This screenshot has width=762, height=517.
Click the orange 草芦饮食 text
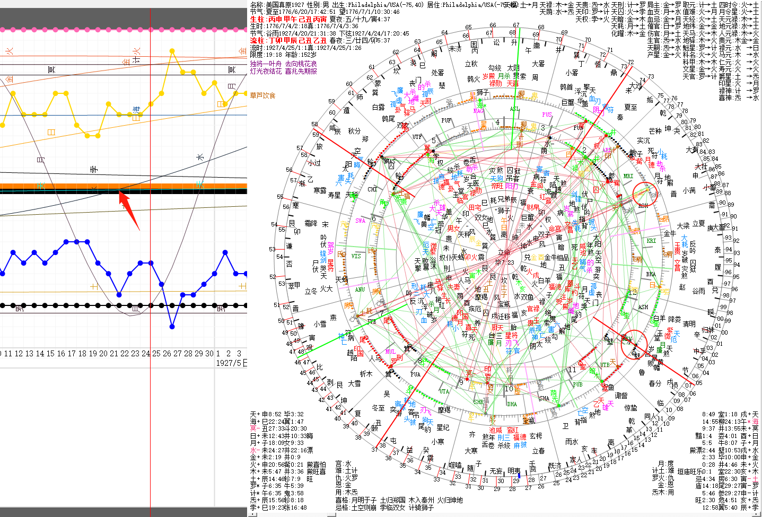click(x=263, y=95)
